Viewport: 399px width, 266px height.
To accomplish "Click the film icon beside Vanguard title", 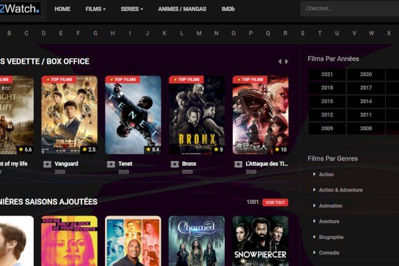I will point(47,164).
